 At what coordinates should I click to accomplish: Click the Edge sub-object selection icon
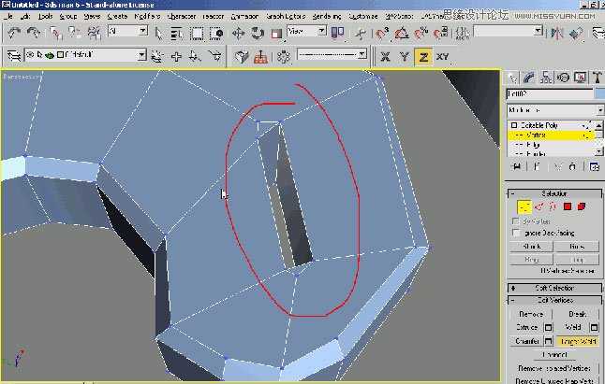[x=539, y=207]
